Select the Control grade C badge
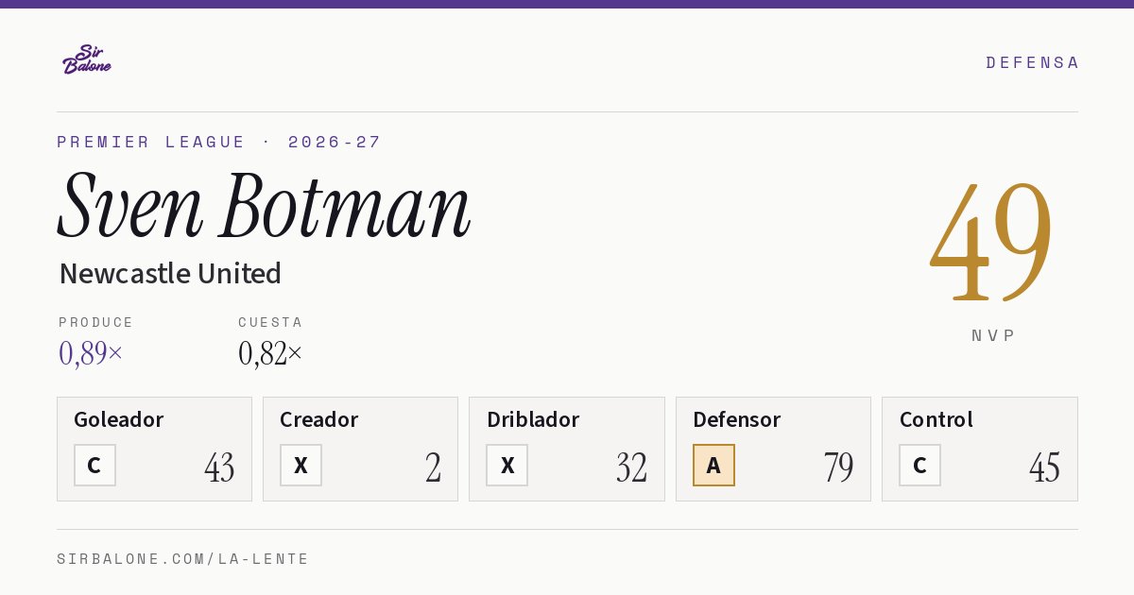The height and width of the screenshot is (595, 1134). click(x=919, y=465)
